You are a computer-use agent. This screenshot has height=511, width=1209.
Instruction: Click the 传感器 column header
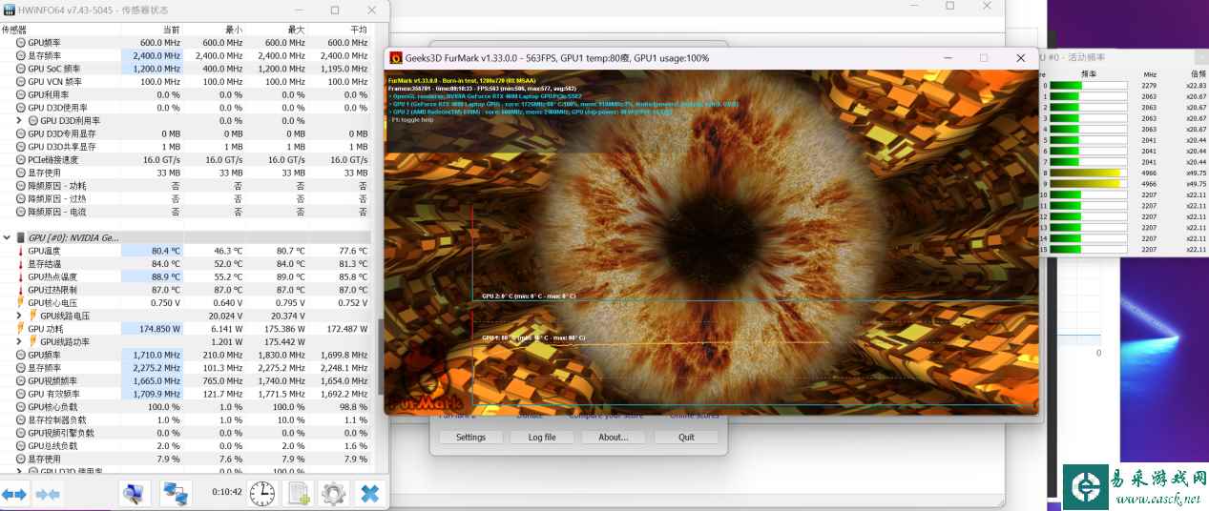pos(61,30)
